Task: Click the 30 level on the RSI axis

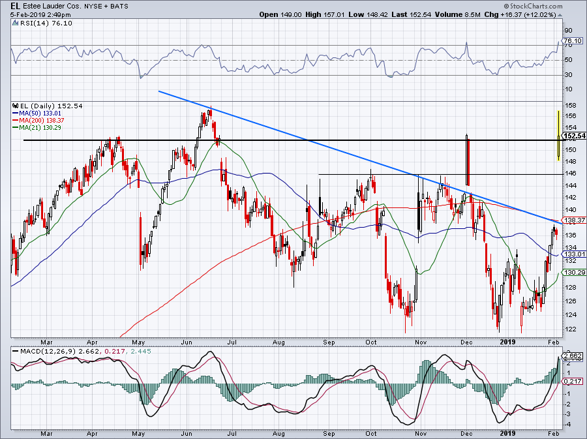Action: tap(568, 75)
